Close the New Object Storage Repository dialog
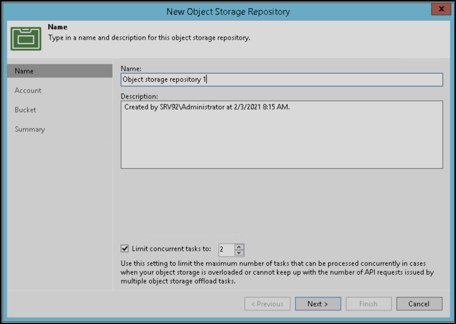456x324 pixels. tap(441, 9)
